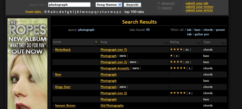This screenshot has width=242, height=109.
Task: Open the top 100 tabs page
Action: (x=134, y=12)
